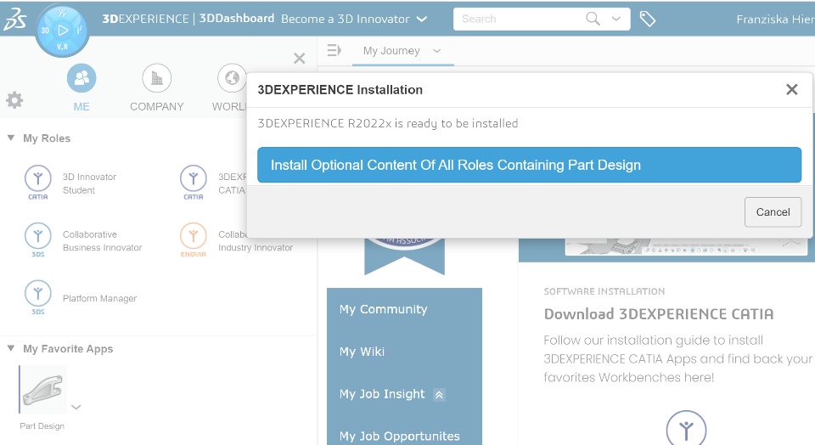Expand the search options dropdown arrow
Image resolution: width=815 pixels, height=445 pixels.
click(616, 19)
